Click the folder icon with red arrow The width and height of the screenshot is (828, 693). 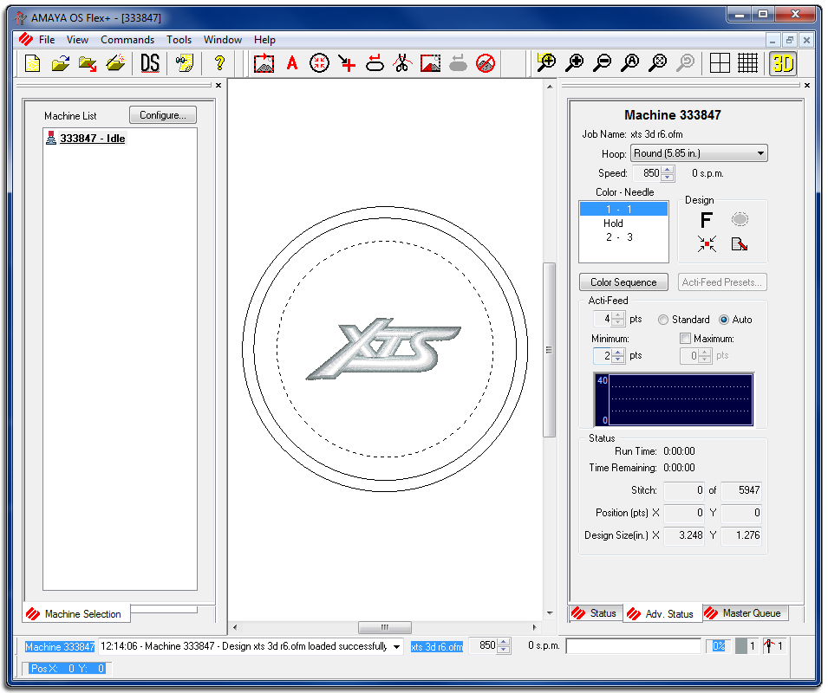pos(88,64)
